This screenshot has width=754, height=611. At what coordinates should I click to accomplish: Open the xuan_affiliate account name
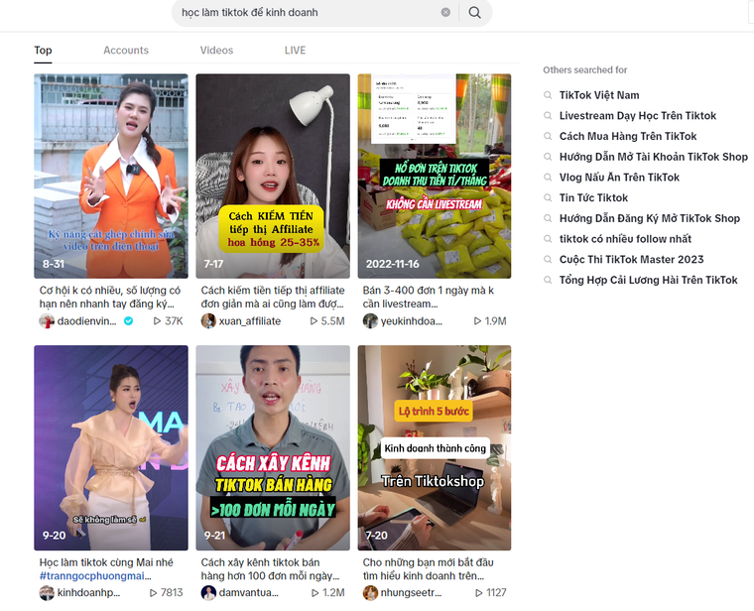[x=250, y=321]
